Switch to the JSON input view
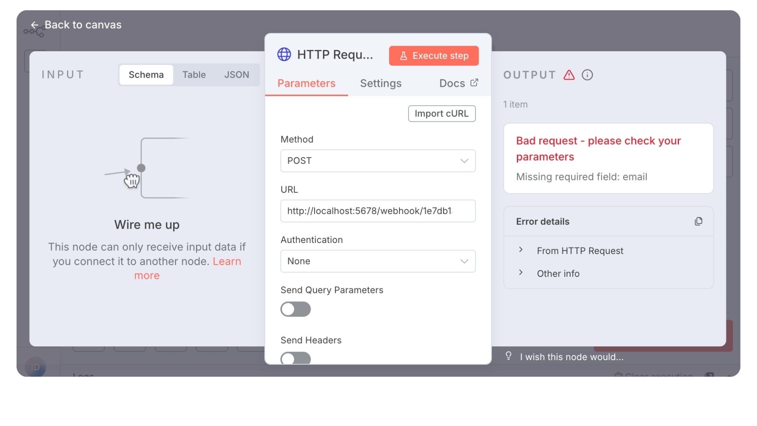757x426 pixels. 237,75
